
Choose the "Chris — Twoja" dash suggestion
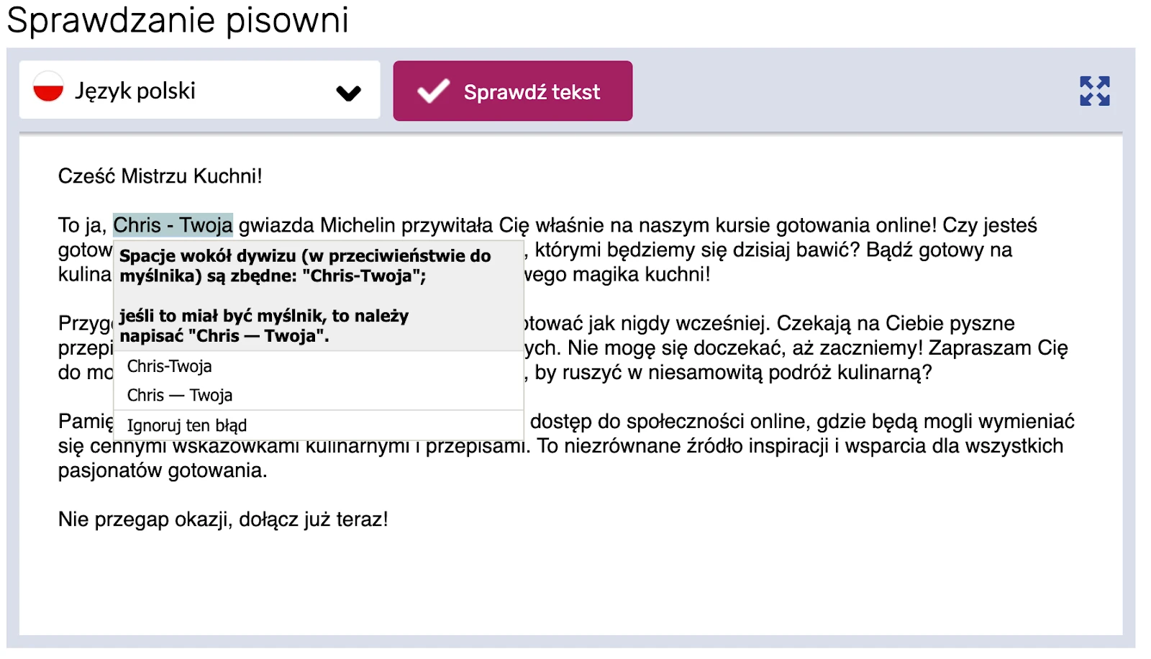180,395
